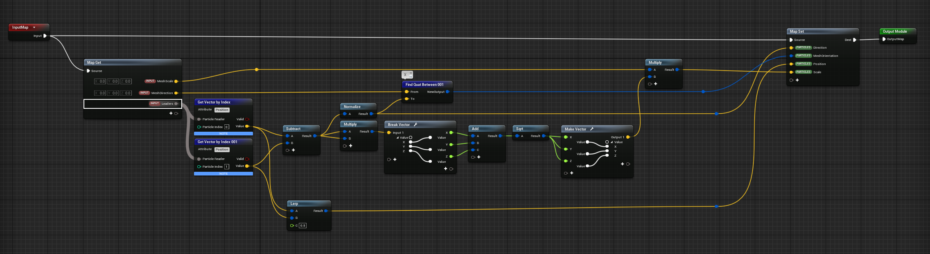Click the NOTE bar under Get Vector by Index 001
The height and width of the screenshot is (254, 930).
[223, 174]
